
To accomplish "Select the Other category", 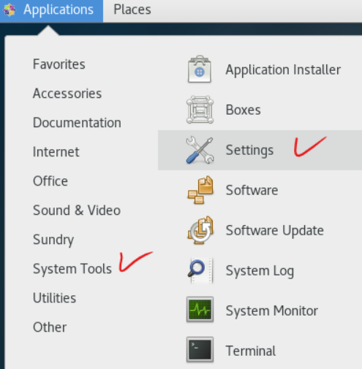I will 50,327.
